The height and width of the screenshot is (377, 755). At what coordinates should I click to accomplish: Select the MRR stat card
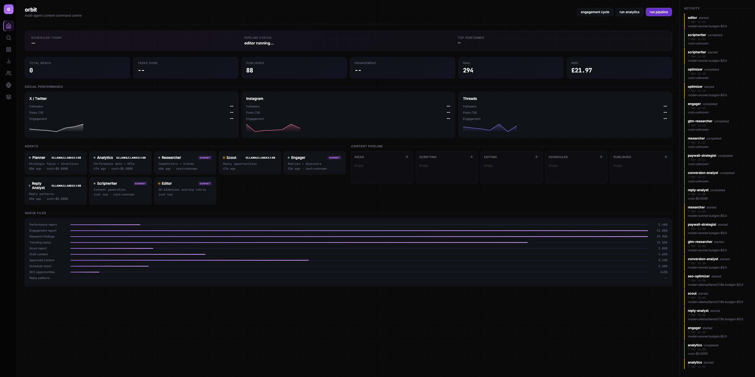(619, 68)
